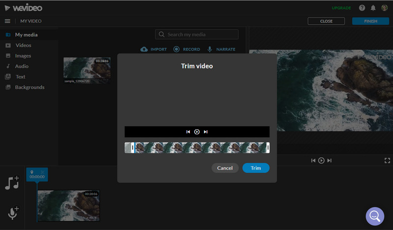Click the FINISH button
Viewport: 393px width, 230px height.
(370, 21)
